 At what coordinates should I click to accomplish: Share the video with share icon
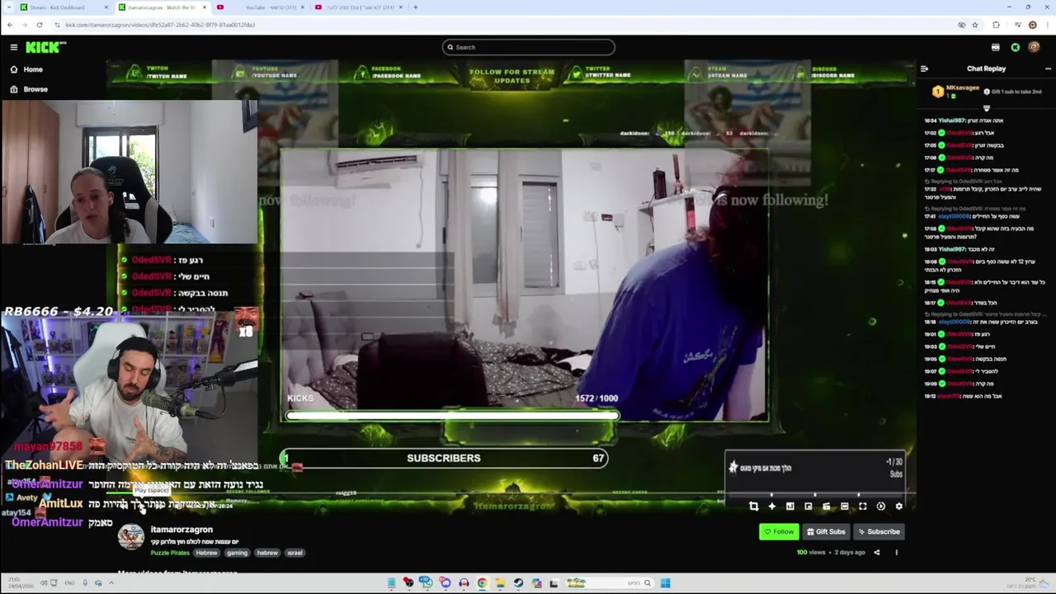pyautogui.click(x=876, y=553)
